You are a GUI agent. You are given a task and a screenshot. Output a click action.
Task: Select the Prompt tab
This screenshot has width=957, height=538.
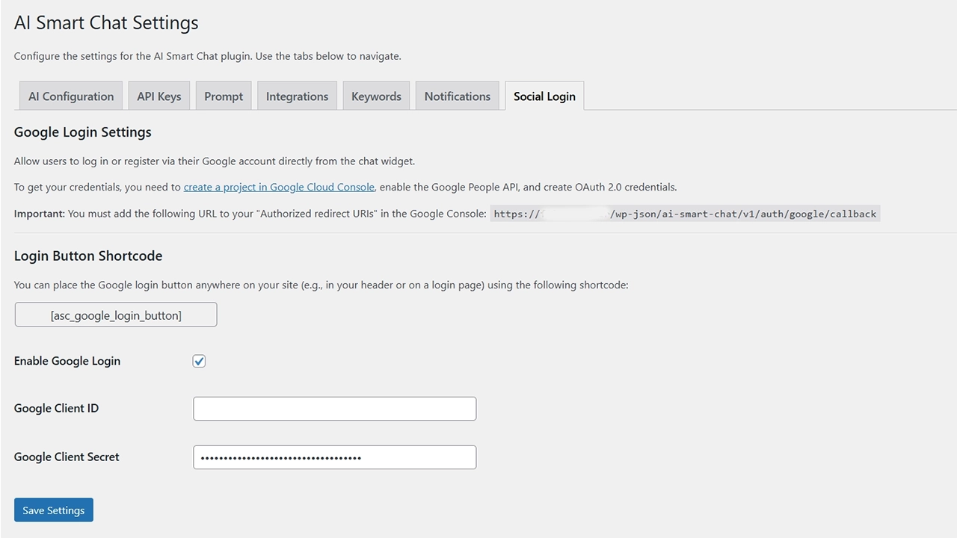pyautogui.click(x=224, y=96)
